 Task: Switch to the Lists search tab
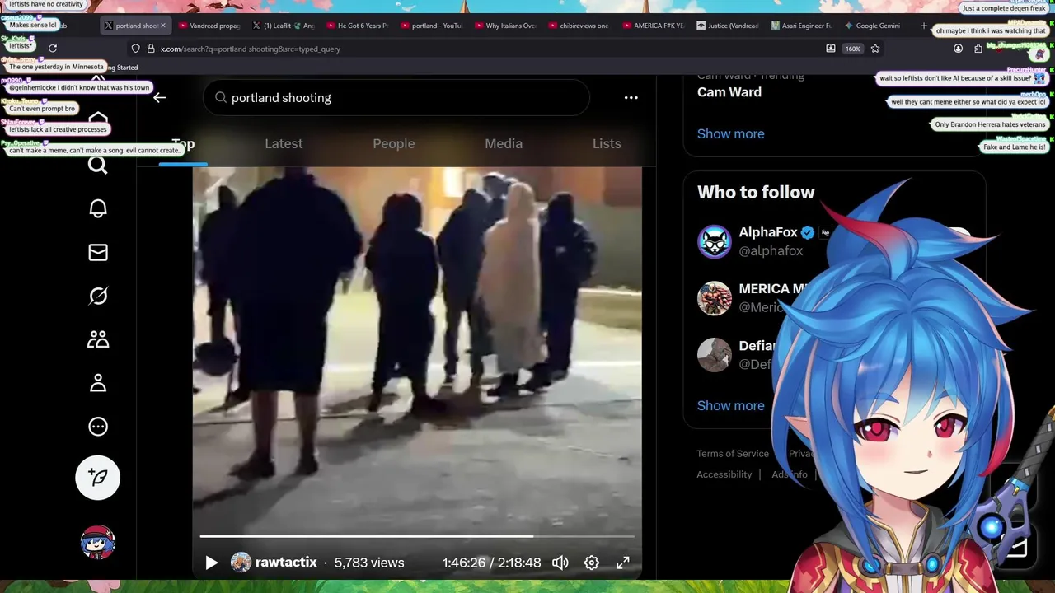pyautogui.click(x=607, y=143)
